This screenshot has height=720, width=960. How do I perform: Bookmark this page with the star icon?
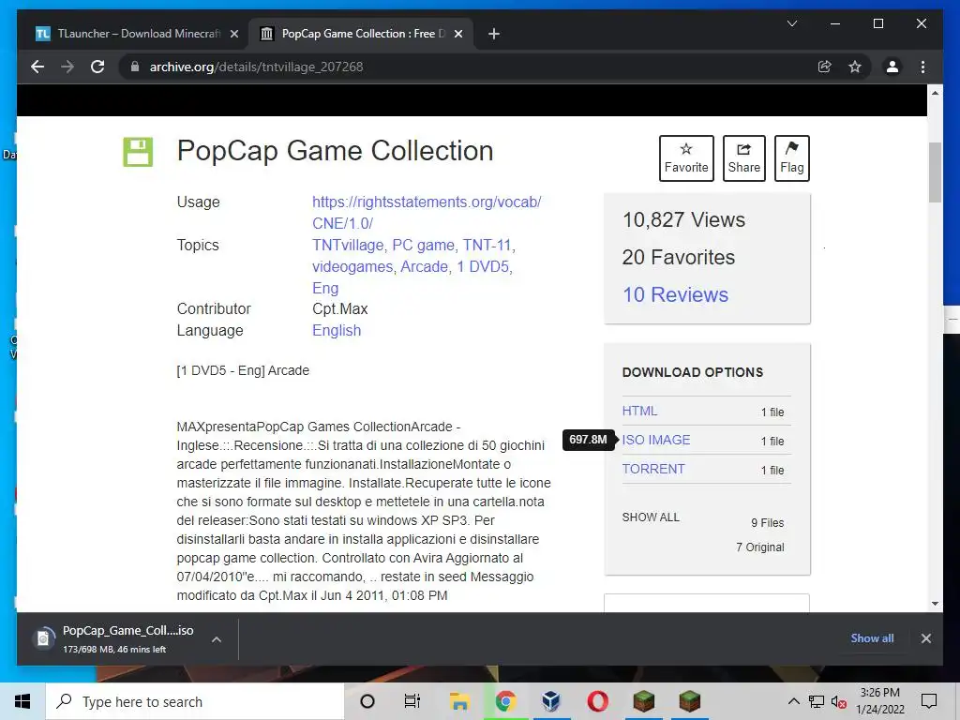(x=855, y=67)
